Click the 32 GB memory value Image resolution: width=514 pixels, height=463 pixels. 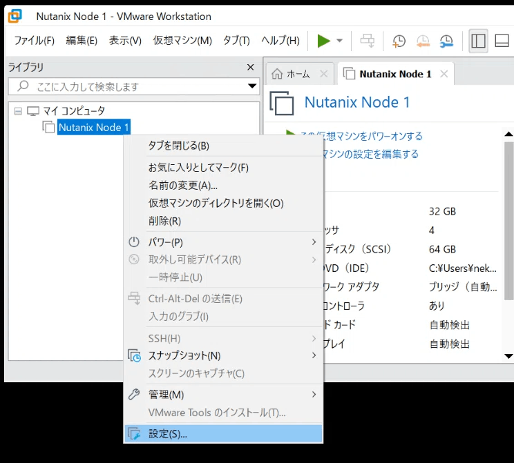[x=442, y=212]
